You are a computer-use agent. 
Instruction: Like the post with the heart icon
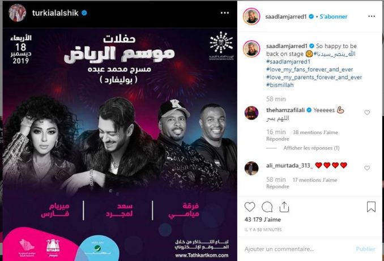click(250, 207)
